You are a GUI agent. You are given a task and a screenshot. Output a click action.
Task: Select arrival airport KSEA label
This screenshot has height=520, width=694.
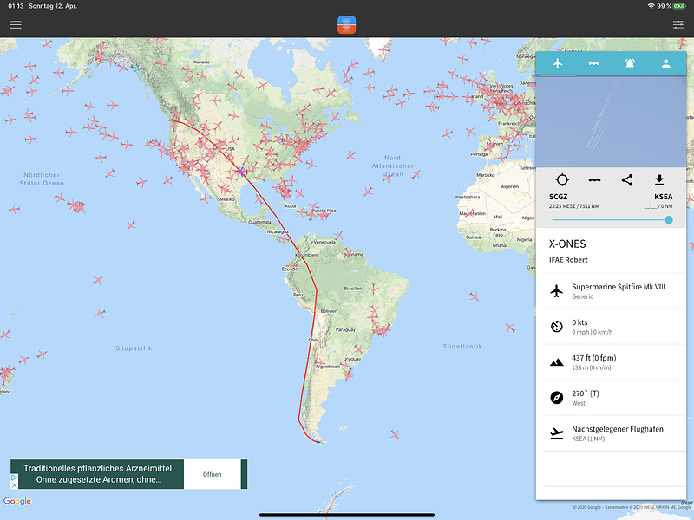click(x=663, y=197)
